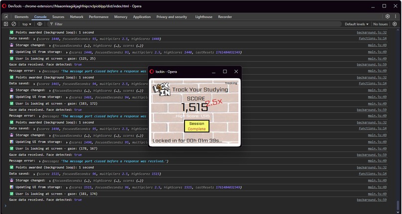Clear the console with the ban icon
Image resolution: width=402 pixels, height=214 pixels.
(x=14, y=24)
